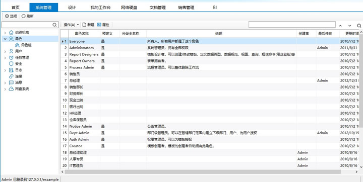363x182 pixels.
Task: Switch to the 销售管理 tab
Action: pos(186,8)
